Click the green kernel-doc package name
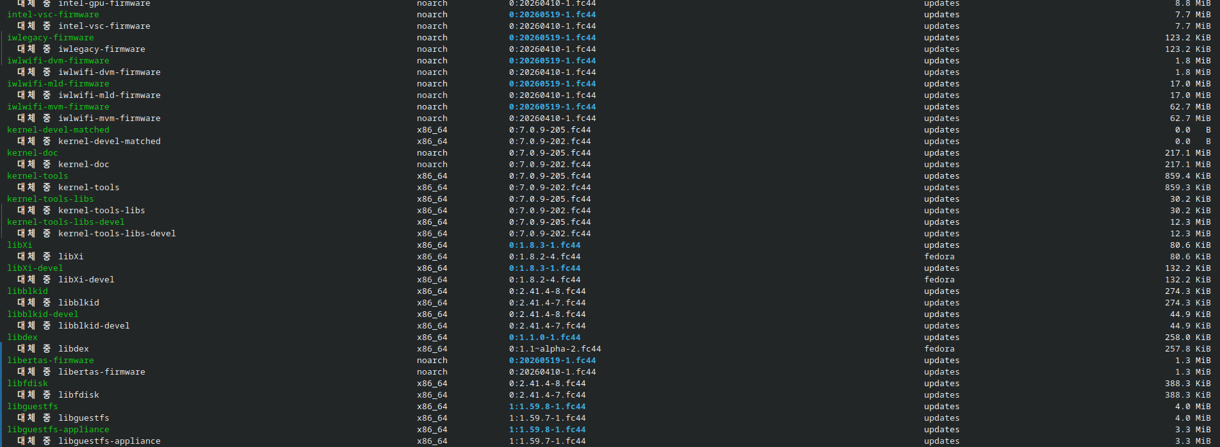1220x447 pixels. [x=33, y=153]
